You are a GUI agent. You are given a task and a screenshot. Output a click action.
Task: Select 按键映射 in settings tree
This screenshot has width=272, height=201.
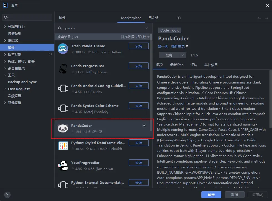(15, 33)
